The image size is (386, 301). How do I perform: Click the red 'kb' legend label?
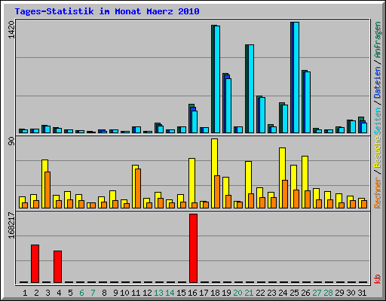pos(378,279)
